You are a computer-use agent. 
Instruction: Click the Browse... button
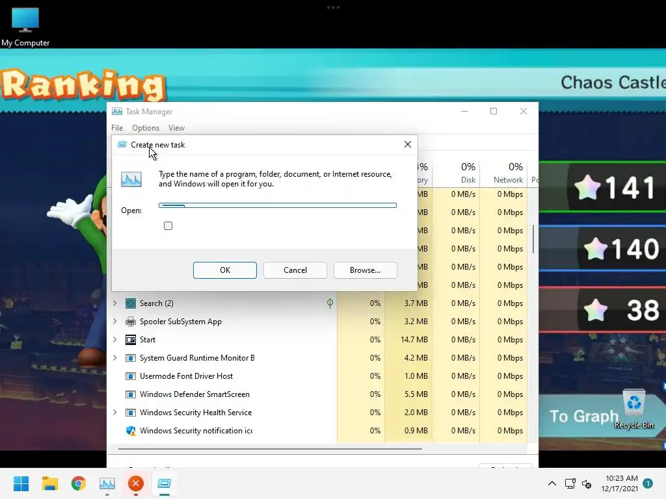coord(366,270)
